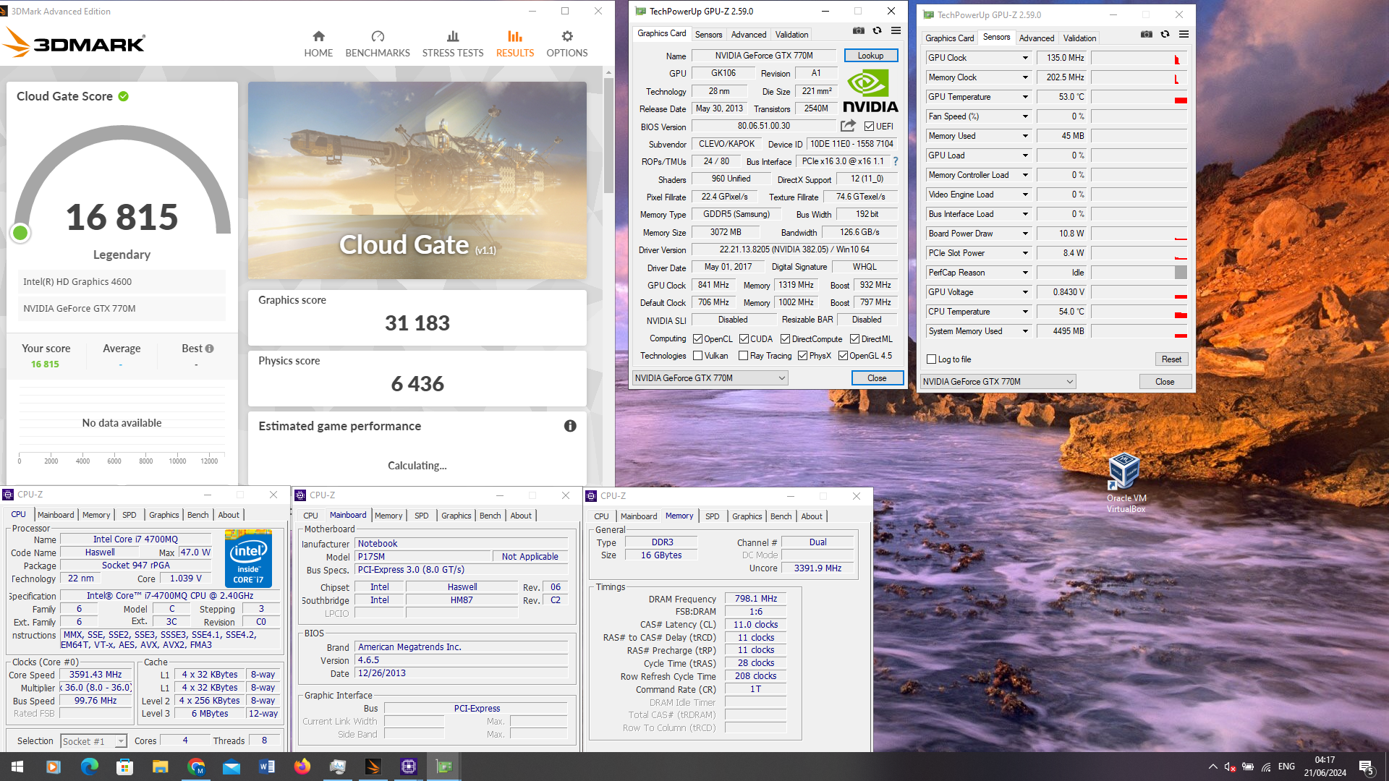The image size is (1389, 781).
Task: Launch Microsoft Edge from the taskbar
Action: pos(89,767)
